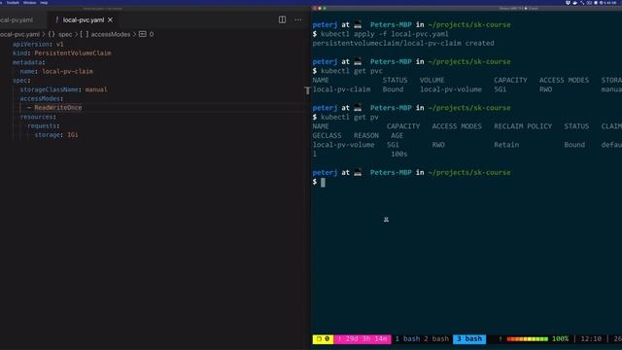Click the kubectl get pvc command line

tap(352, 71)
